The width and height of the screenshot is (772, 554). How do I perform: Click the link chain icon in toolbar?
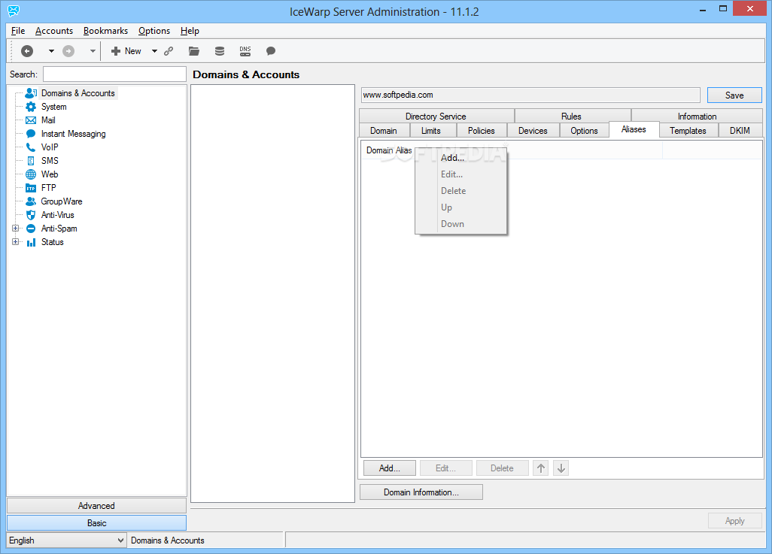(x=169, y=50)
